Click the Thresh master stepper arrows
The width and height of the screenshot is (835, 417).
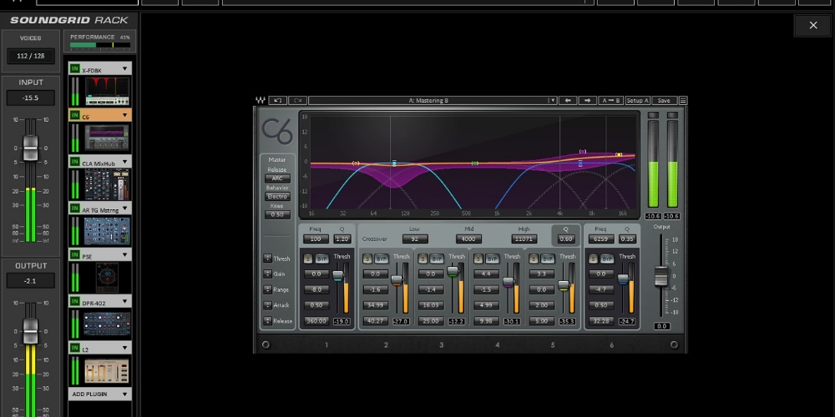point(267,259)
